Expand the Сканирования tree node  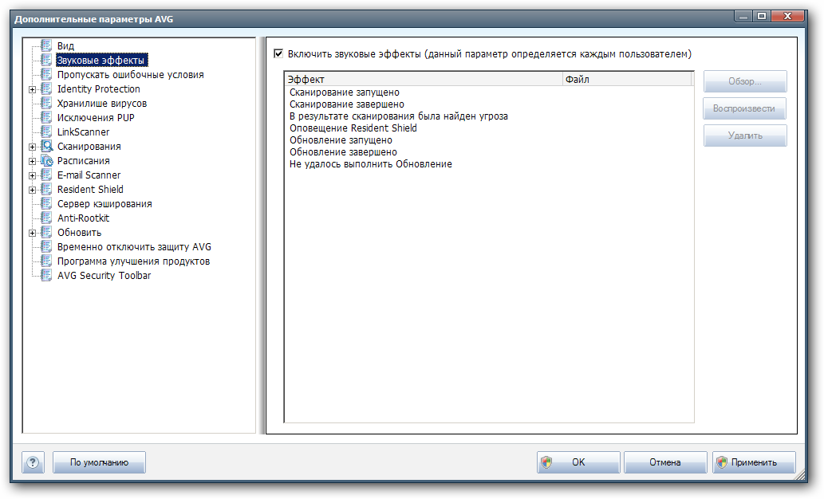pos(33,147)
